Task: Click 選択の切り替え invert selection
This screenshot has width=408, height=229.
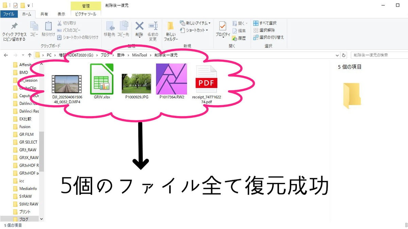Action: [269, 37]
